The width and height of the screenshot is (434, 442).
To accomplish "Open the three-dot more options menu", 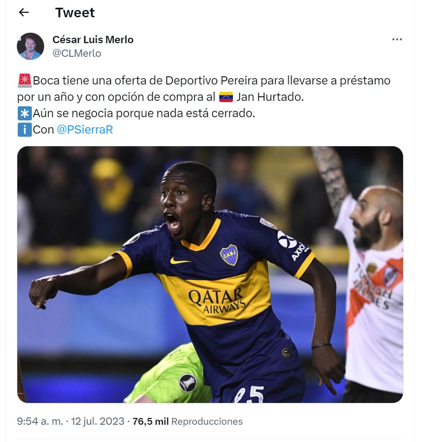I will [x=397, y=39].
